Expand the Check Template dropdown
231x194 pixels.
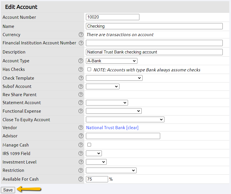(114, 78)
